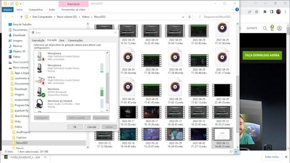This screenshot has height=163, width=290.
Task: Switch to the Compartilhar ribbon tab
Action: pyautogui.click(x=36, y=10)
